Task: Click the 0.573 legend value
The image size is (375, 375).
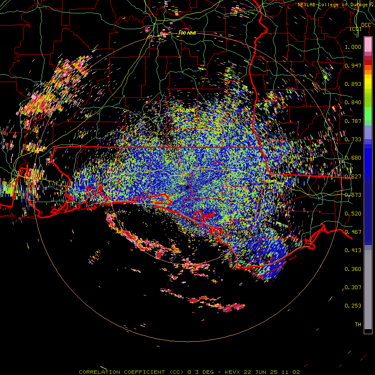Action: coord(353,195)
